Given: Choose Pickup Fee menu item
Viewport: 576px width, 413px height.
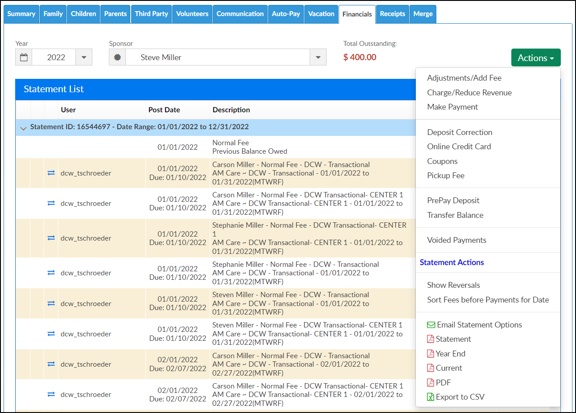Looking at the screenshot, I should coord(446,176).
